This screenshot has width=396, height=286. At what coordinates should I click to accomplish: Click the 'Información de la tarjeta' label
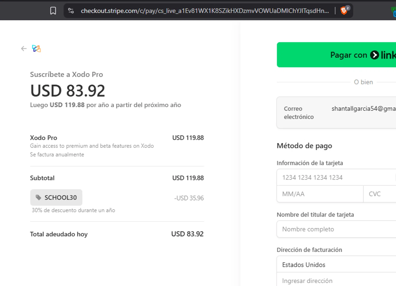coord(310,163)
